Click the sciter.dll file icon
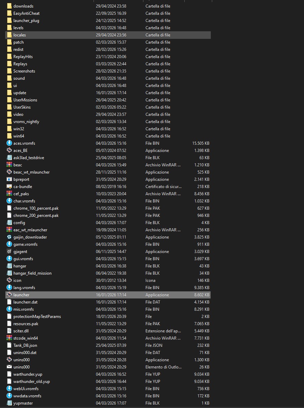Screen dimensions: 304x408 click(x=9, y=331)
